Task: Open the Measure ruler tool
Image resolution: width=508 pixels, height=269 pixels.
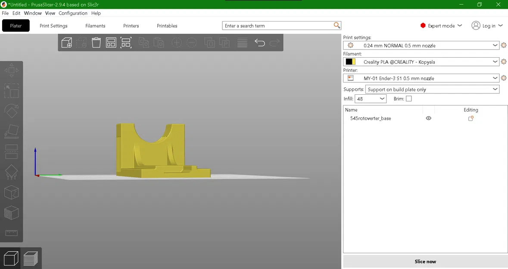Action: click(11, 233)
